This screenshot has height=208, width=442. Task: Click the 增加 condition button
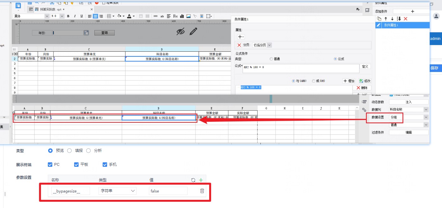tap(349, 81)
